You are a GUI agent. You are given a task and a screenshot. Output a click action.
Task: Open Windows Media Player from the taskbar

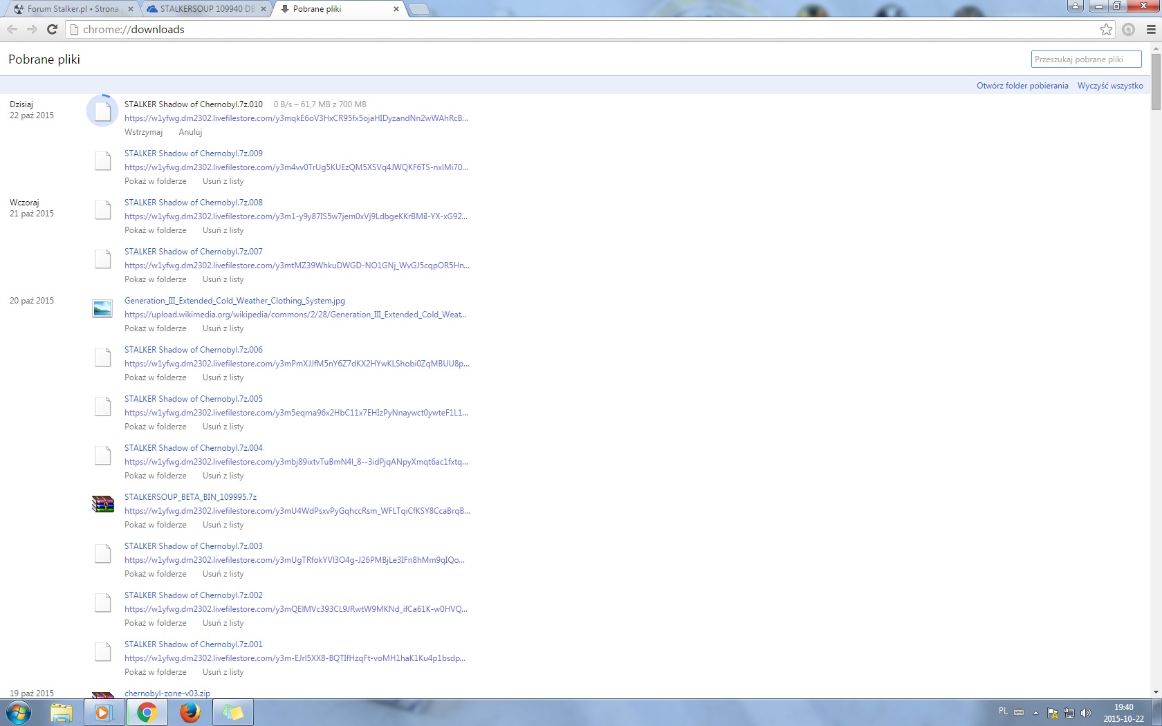pos(103,712)
